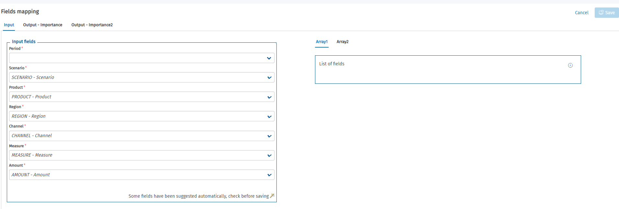This screenshot has width=619, height=209.
Task: Click the magic wand auto-suggest icon
Action: (272, 196)
